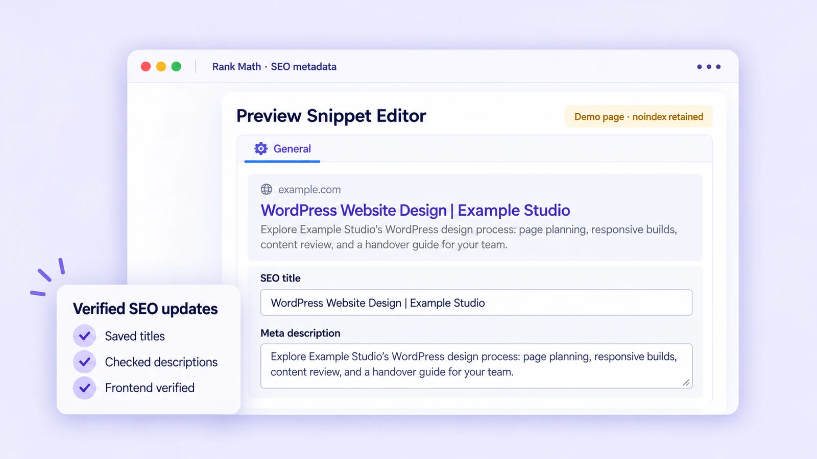Click the Rank Math · SEO metadata window title
Screen dimensions: 817x459
274,67
